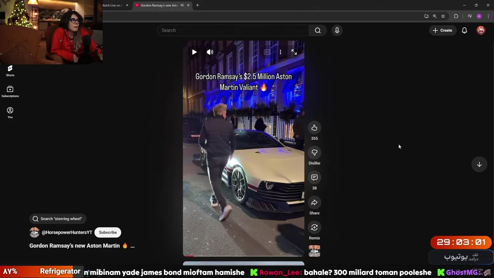Like the video with thumbs up
The image size is (494, 278).
click(x=315, y=128)
